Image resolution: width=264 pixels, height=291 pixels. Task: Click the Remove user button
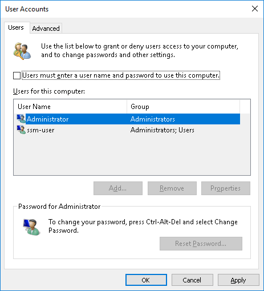click(x=172, y=188)
